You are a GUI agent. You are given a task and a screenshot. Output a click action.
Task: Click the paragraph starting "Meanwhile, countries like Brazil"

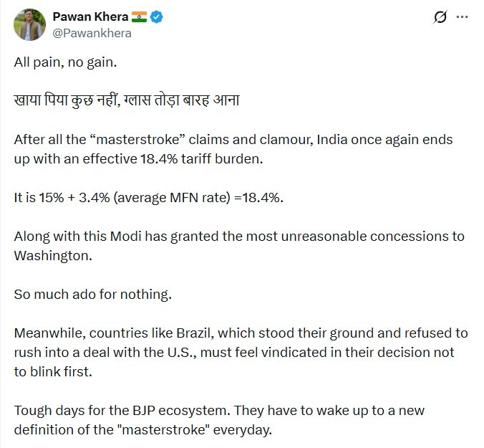click(x=241, y=333)
